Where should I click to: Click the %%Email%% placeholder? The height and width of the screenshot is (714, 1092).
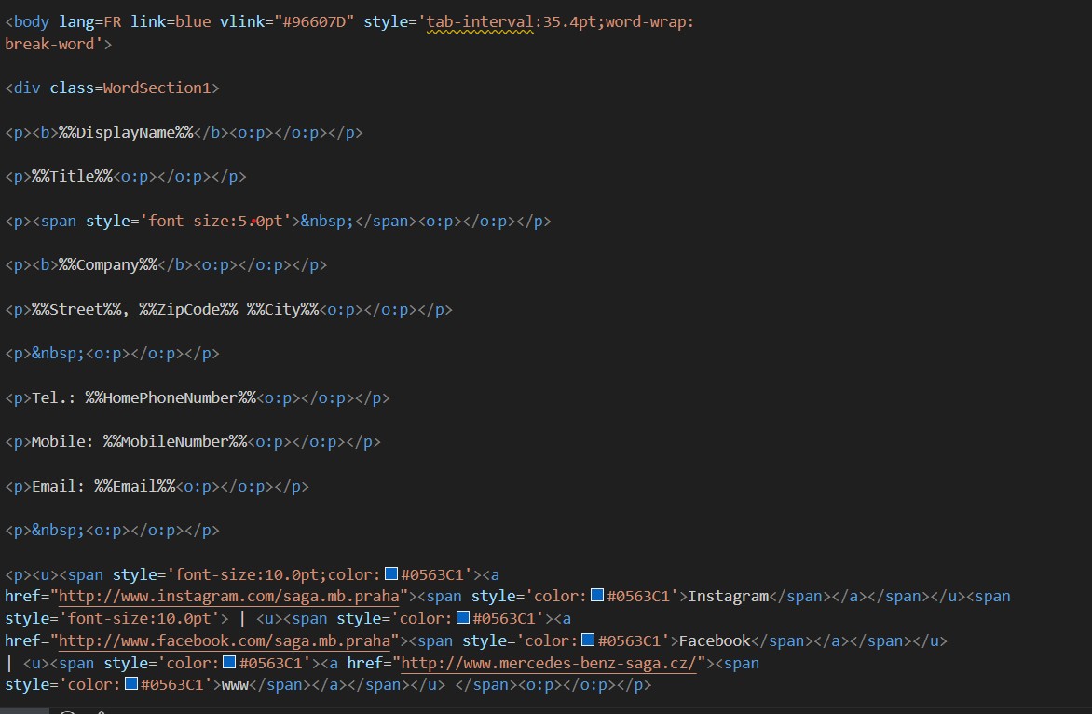pos(135,486)
